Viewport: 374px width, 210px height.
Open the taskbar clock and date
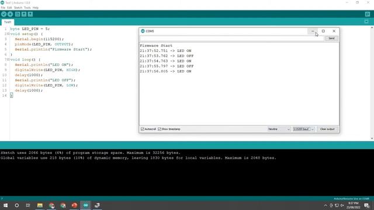pyautogui.click(x=353, y=205)
